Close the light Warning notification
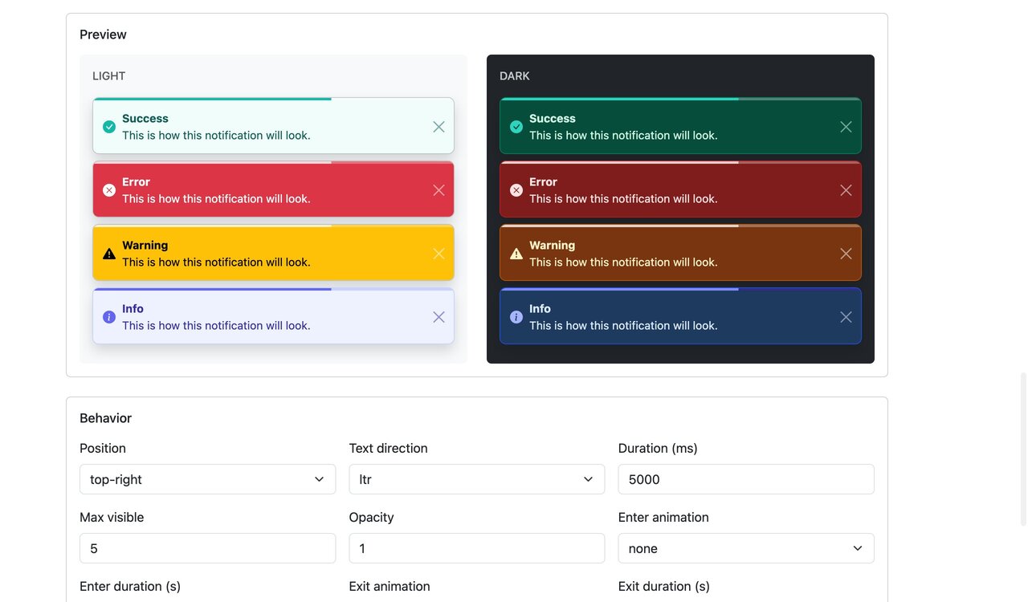The height and width of the screenshot is (602, 1028). pos(439,254)
